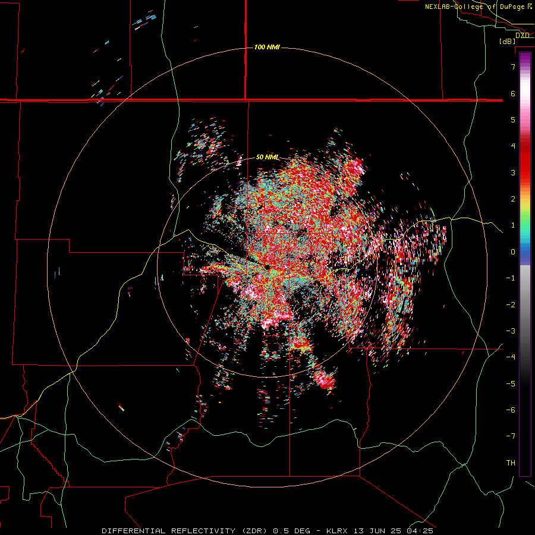The height and width of the screenshot is (535, 535).
Task: Select the -5 tick on the color scale
Action: pyautogui.click(x=511, y=384)
